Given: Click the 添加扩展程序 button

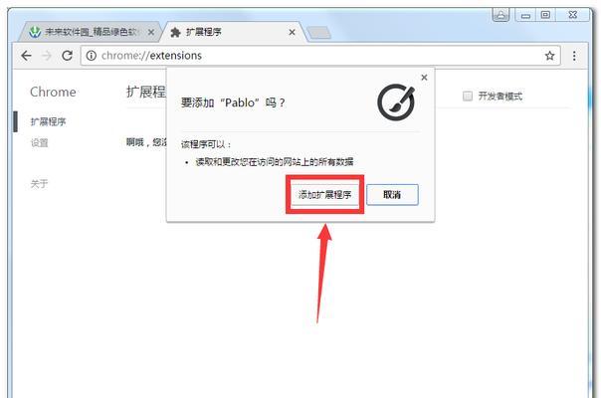Looking at the screenshot, I should click(x=324, y=195).
